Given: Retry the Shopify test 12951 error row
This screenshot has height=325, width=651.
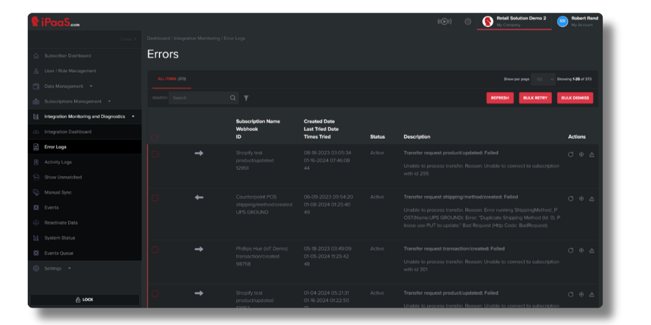Looking at the screenshot, I should (x=571, y=154).
